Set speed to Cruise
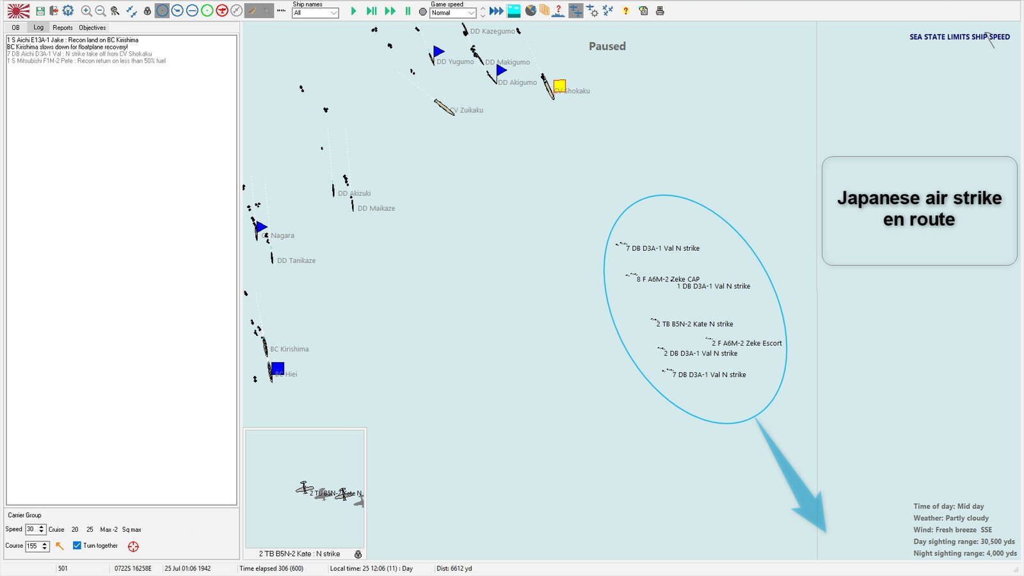The image size is (1024, 576). point(56,530)
